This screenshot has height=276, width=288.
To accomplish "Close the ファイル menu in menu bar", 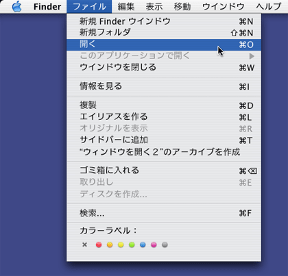I will coord(89,7).
